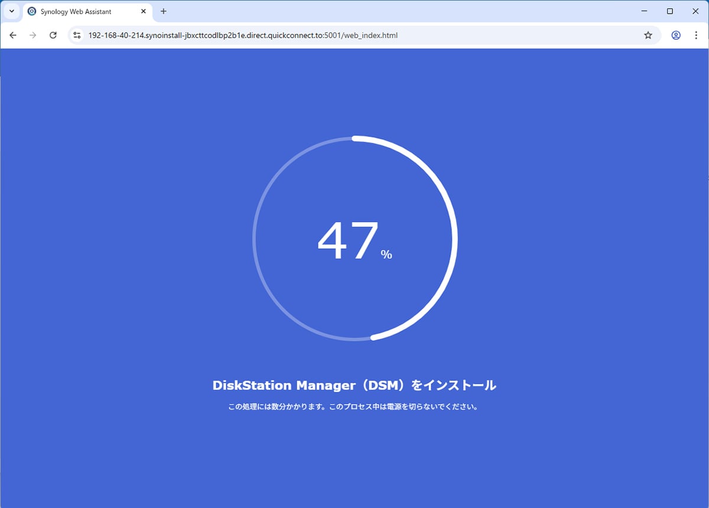Close the Synology Web Assistant tab

pos(143,11)
